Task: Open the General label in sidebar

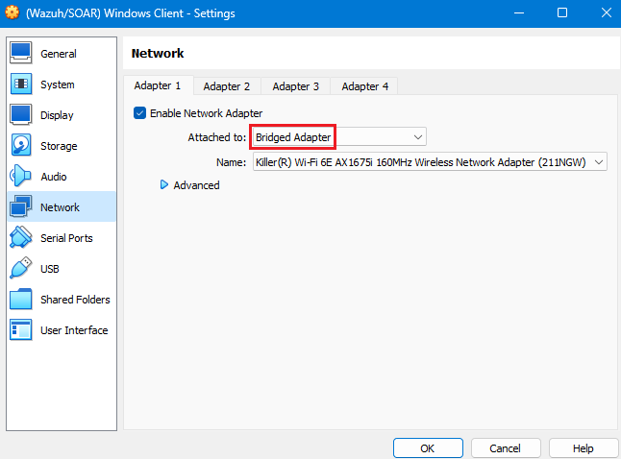Action: tap(59, 54)
